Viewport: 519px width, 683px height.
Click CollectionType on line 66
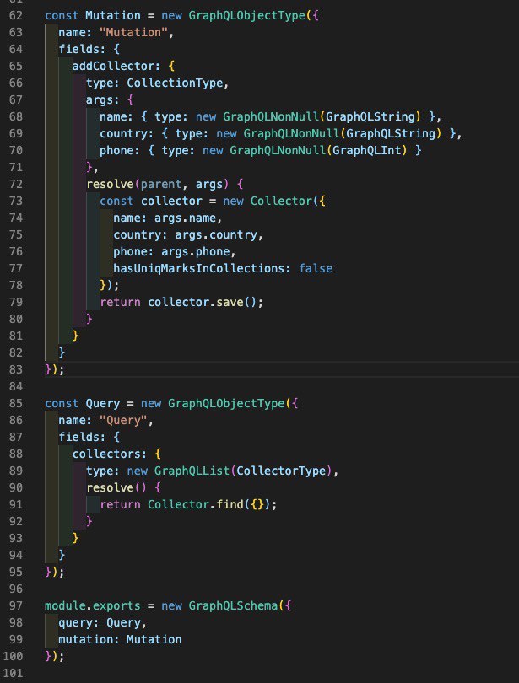175,83
